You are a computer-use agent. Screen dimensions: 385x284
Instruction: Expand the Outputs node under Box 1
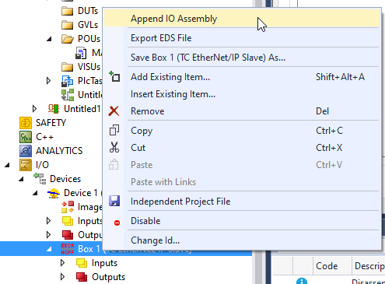pos(62,277)
